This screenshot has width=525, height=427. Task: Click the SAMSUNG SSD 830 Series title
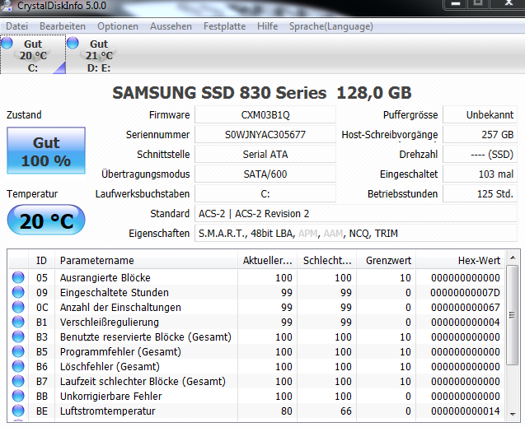(x=262, y=92)
